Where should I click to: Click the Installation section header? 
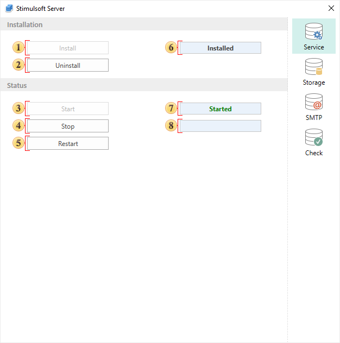144,24
